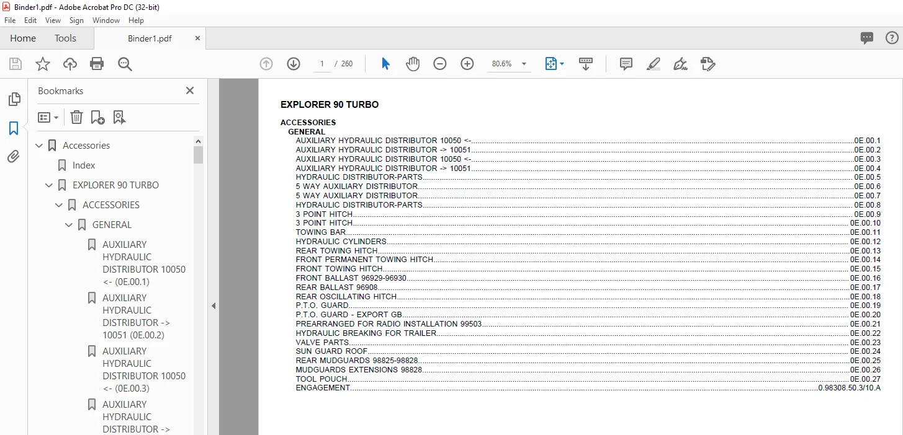Screen dimensions: 903x435
Task: Open the Help menu
Action: (136, 20)
